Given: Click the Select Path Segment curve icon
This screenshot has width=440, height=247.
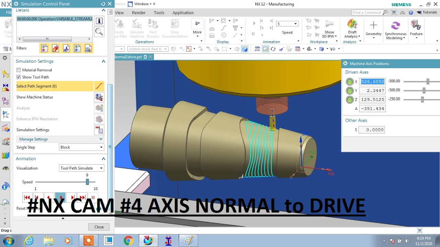Looking at the screenshot, I should (x=99, y=86).
